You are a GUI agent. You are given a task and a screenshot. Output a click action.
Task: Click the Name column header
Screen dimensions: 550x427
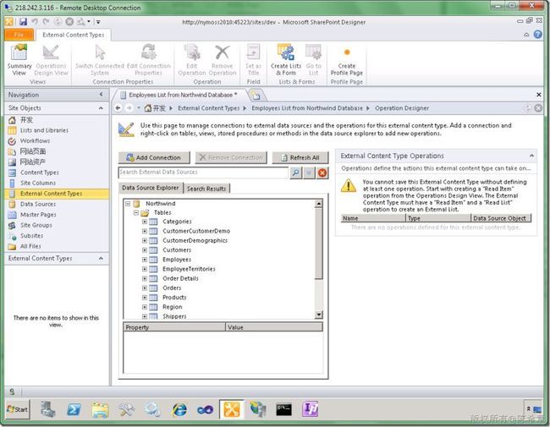tap(373, 218)
